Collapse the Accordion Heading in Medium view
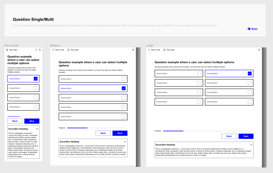Viewport: 273px width, 173px height. [125, 141]
